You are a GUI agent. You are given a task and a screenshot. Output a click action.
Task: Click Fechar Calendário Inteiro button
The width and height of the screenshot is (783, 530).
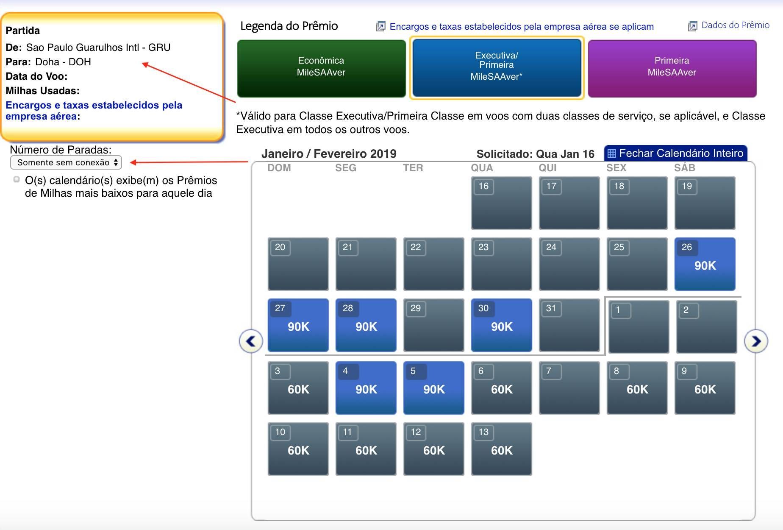(x=675, y=153)
